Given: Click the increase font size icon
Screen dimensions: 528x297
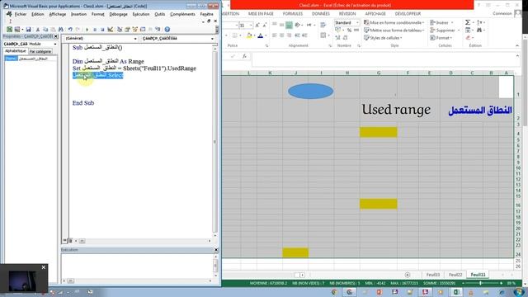Looking at the screenshot, I should click(257, 26).
